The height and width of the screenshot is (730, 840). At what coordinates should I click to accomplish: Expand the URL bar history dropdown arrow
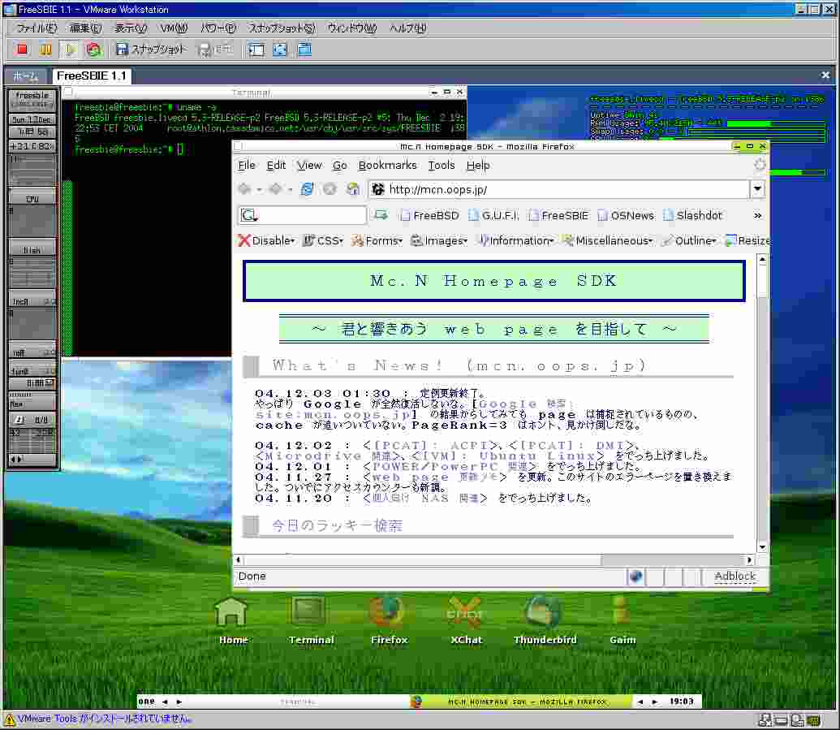(757, 189)
